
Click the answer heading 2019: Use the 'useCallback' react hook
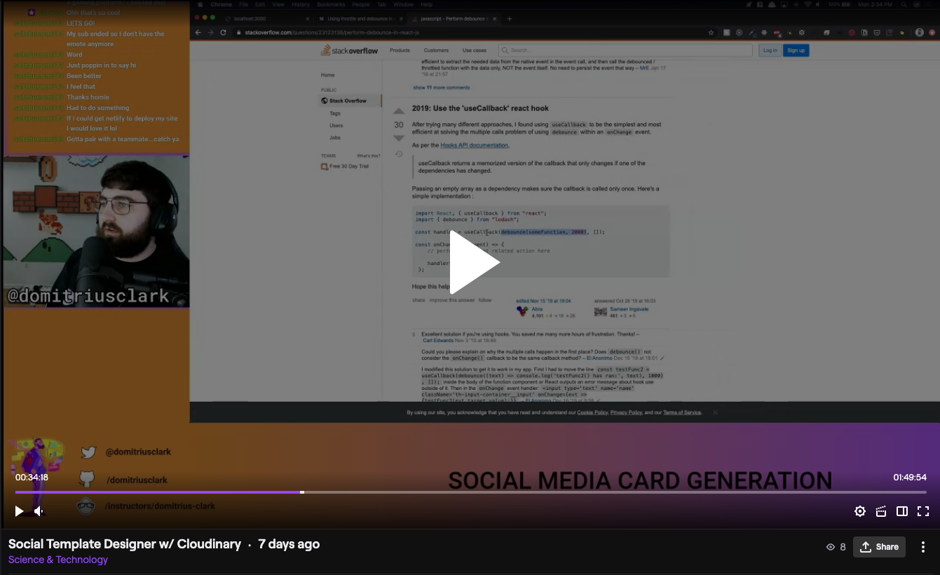click(480, 109)
